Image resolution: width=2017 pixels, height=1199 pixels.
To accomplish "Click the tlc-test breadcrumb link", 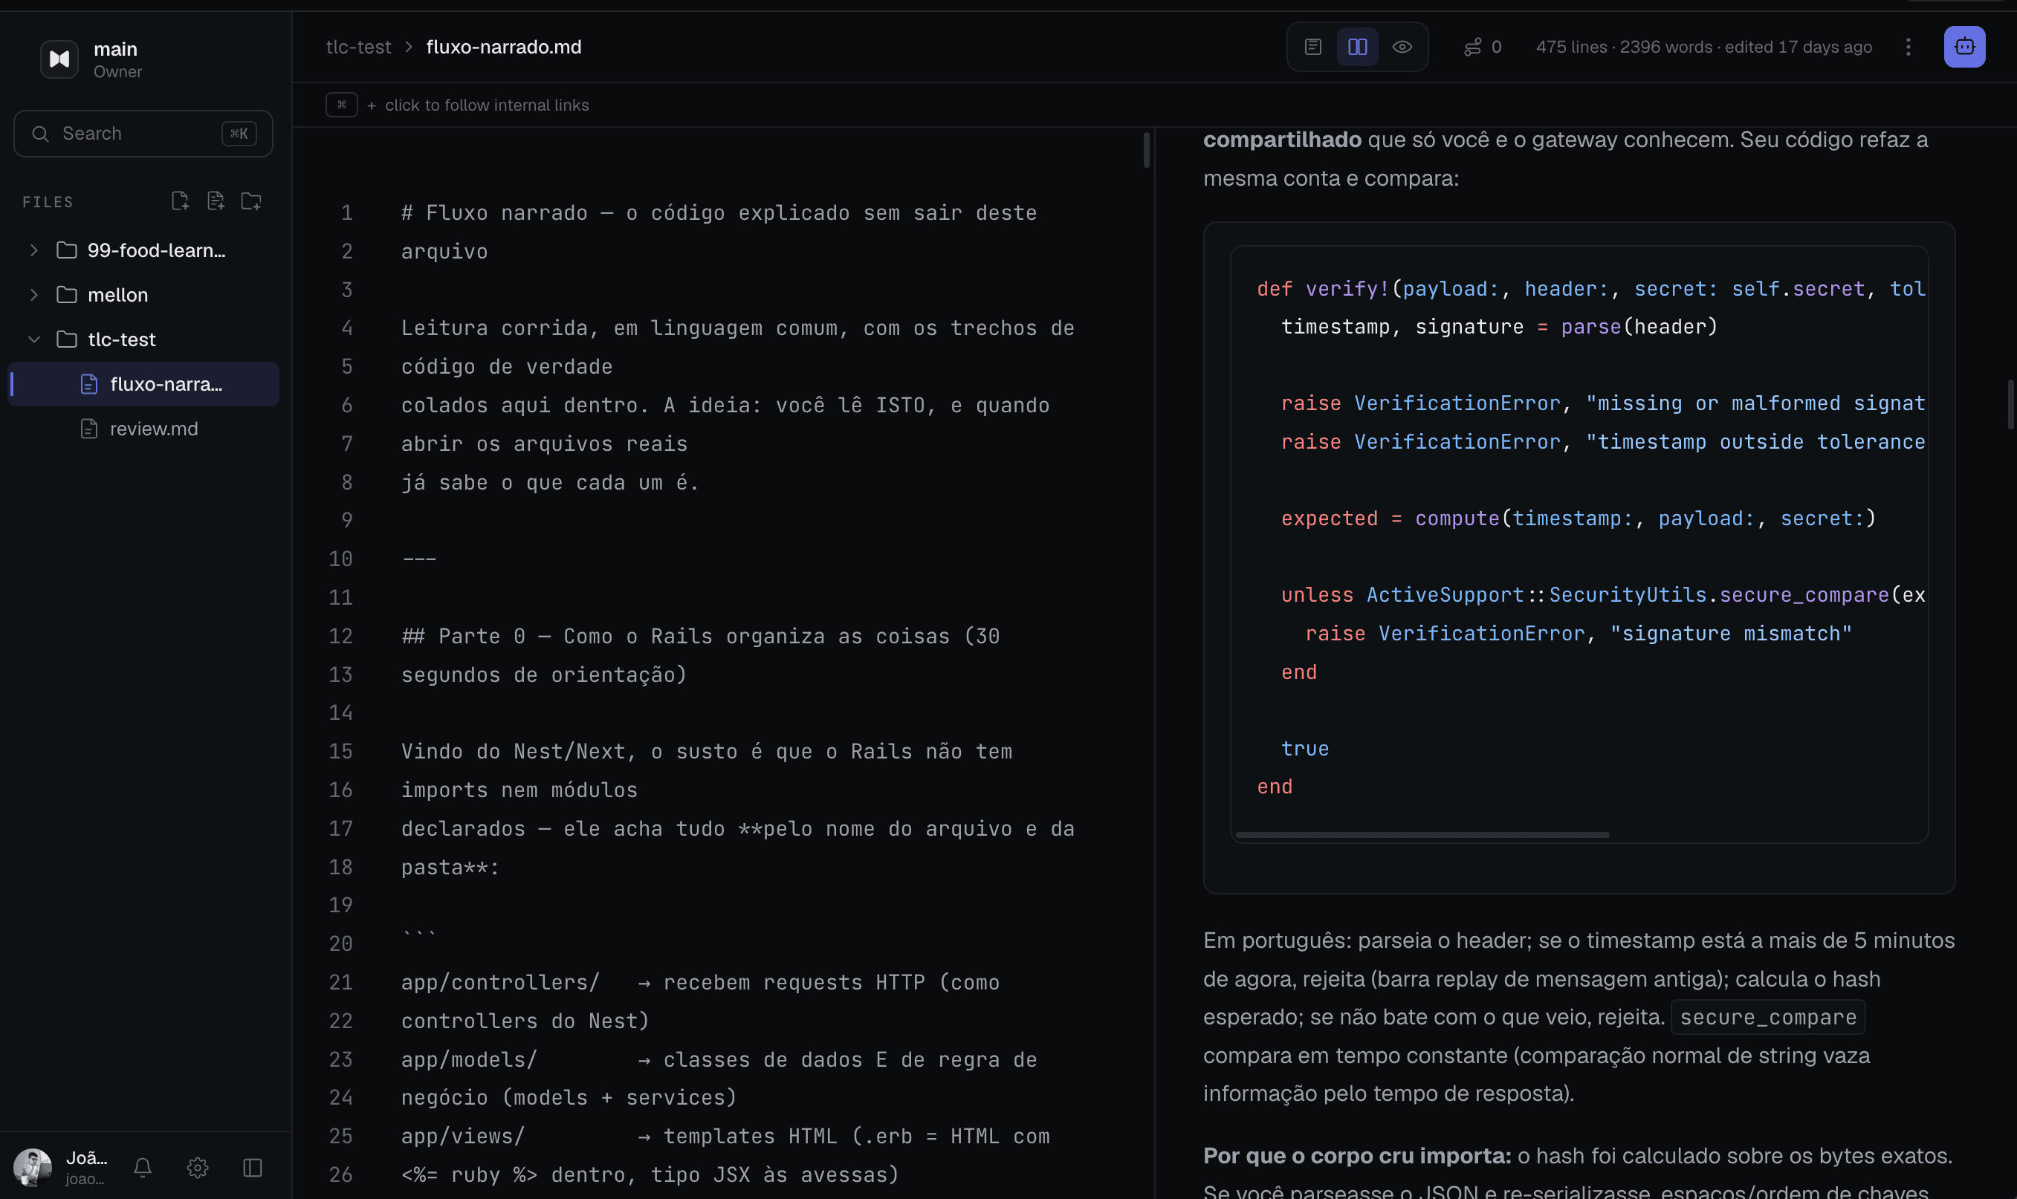I will pos(358,47).
